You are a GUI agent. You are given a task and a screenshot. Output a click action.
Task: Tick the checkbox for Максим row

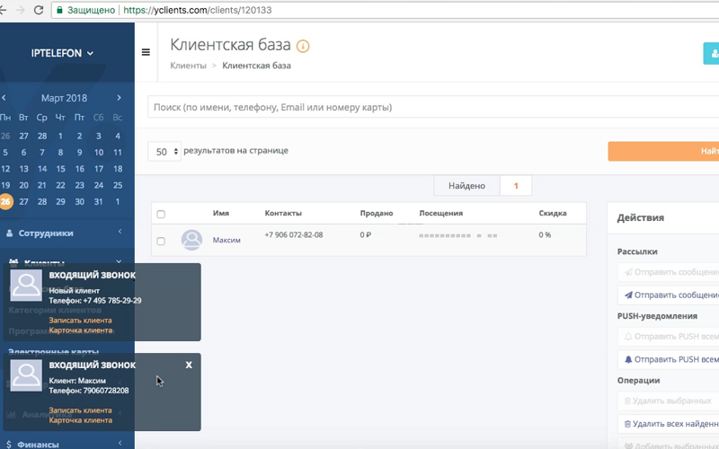[x=161, y=241]
